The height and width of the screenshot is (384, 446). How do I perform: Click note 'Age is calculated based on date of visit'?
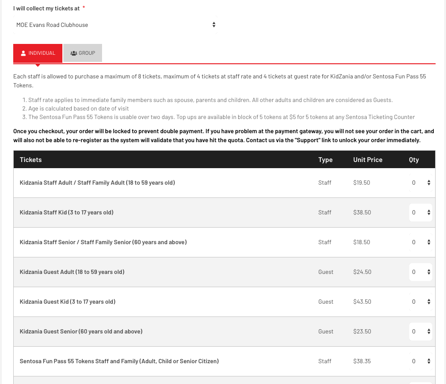[78, 109]
